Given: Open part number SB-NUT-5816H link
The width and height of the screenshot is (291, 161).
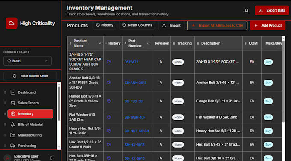Looking at the screenshot, I should pos(137,131).
